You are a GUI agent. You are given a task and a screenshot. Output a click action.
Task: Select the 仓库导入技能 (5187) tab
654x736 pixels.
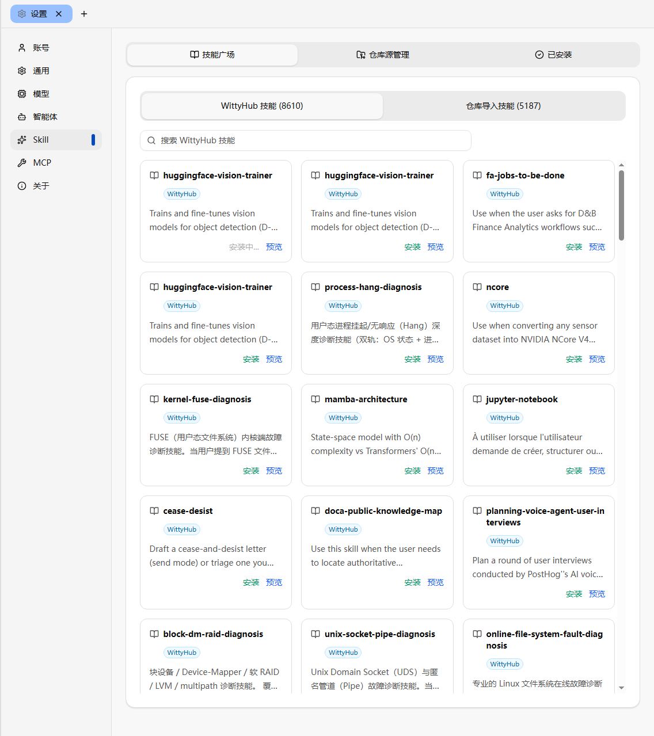[504, 106]
